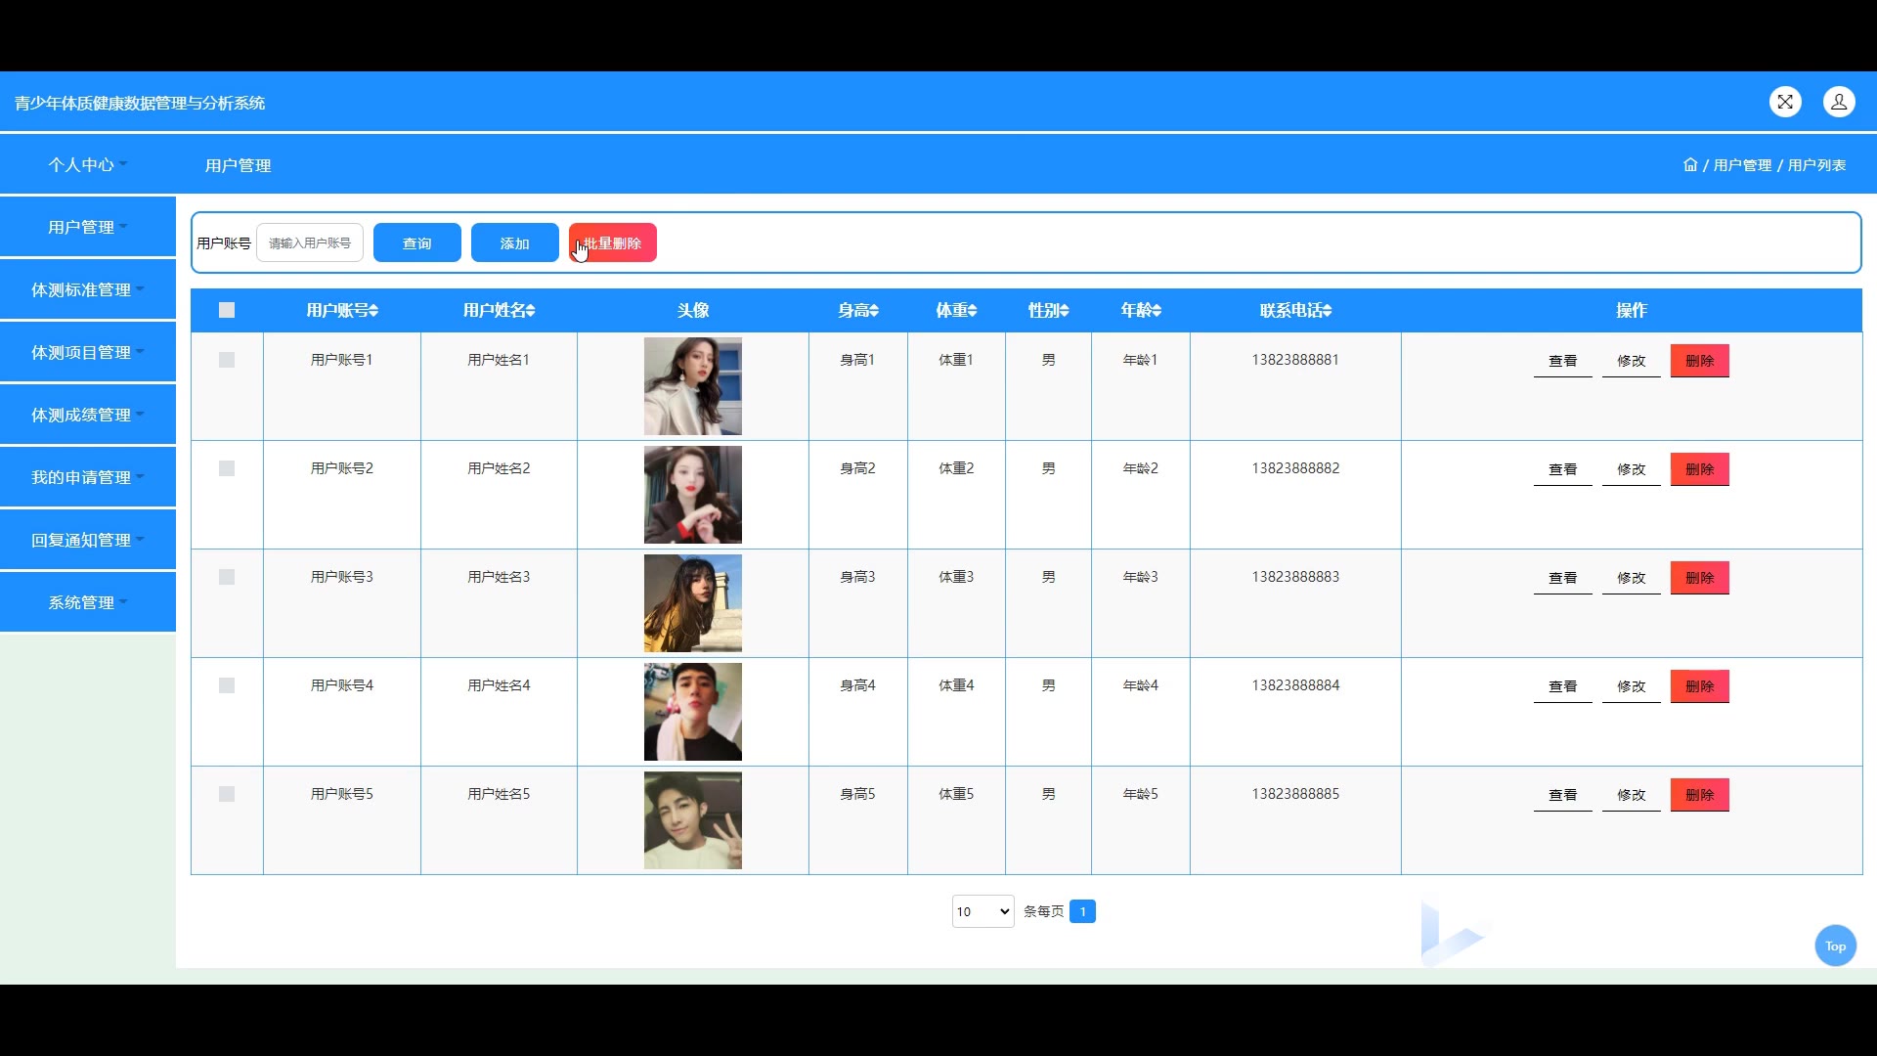
Task: Sort table by 联系电话 column
Action: [x=1327, y=311]
